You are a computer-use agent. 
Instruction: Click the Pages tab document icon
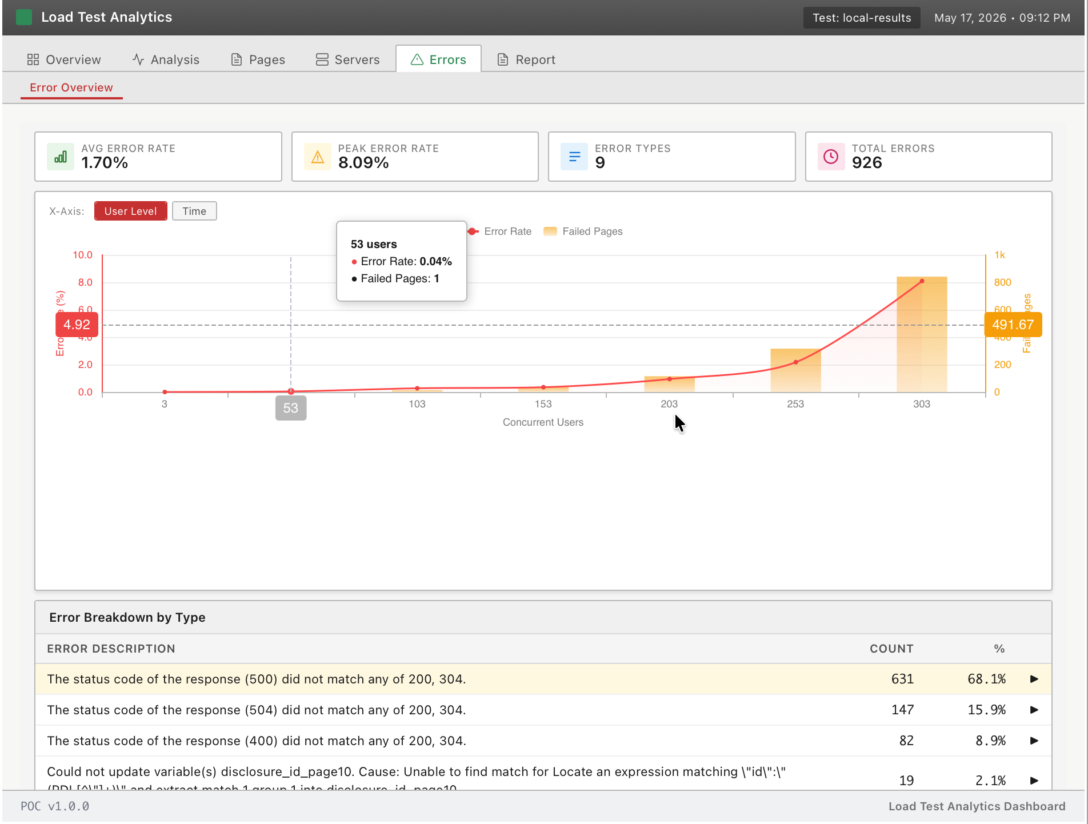point(236,59)
